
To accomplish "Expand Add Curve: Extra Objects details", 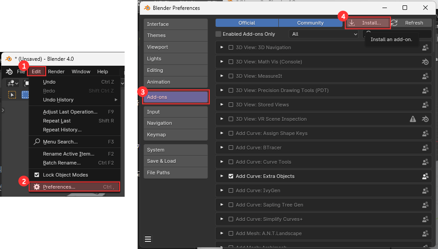I will pos(222,176).
